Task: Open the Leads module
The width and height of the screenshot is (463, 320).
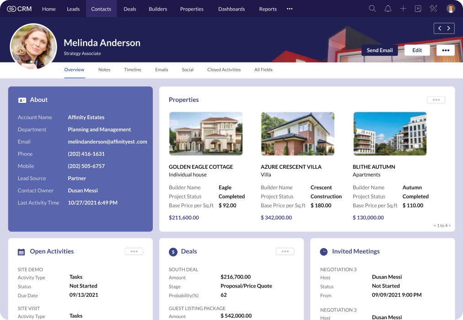Action: coord(73,9)
